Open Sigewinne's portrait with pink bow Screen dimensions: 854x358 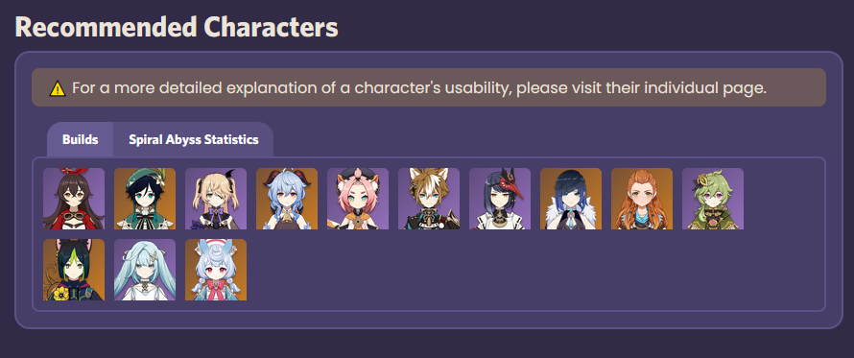coord(216,270)
